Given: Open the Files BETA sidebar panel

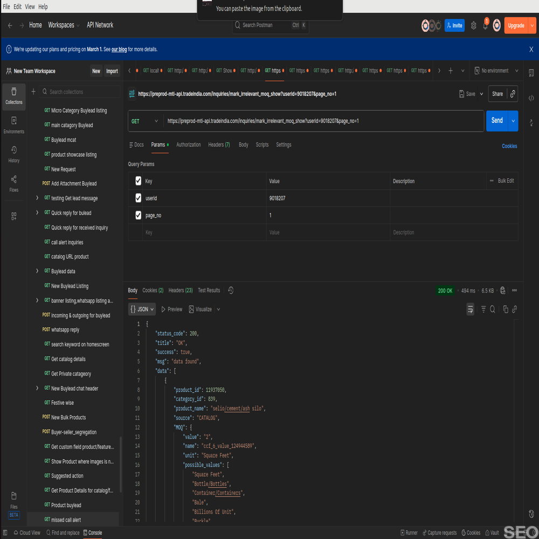Looking at the screenshot, I should coord(14,506).
